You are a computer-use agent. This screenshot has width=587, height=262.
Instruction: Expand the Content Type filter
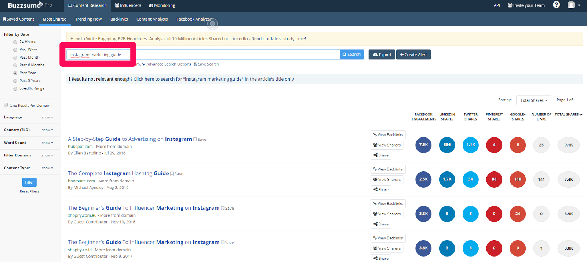(47, 168)
